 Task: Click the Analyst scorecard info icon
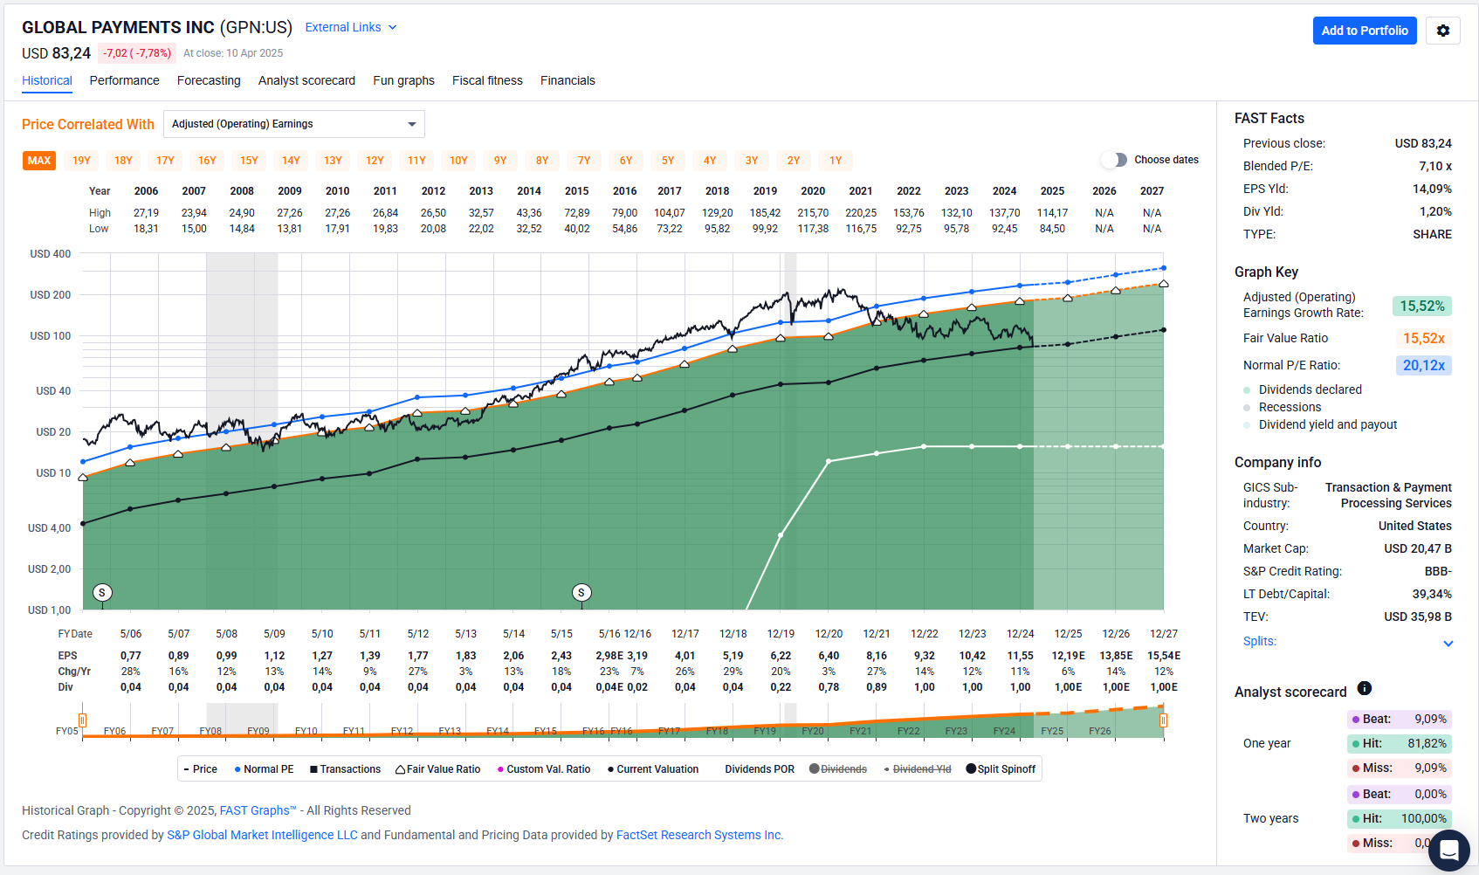(1365, 688)
